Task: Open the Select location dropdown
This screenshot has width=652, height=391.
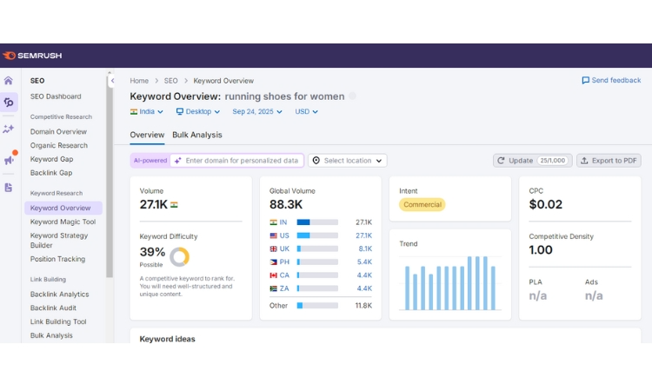Action: pyautogui.click(x=348, y=161)
